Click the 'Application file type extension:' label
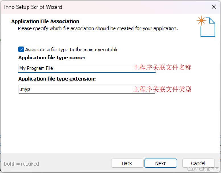 point(57,79)
